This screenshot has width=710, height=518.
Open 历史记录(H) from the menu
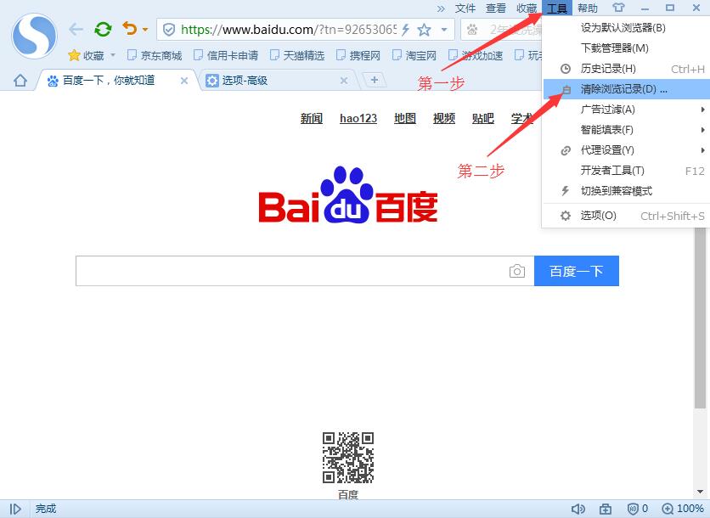[626, 69]
